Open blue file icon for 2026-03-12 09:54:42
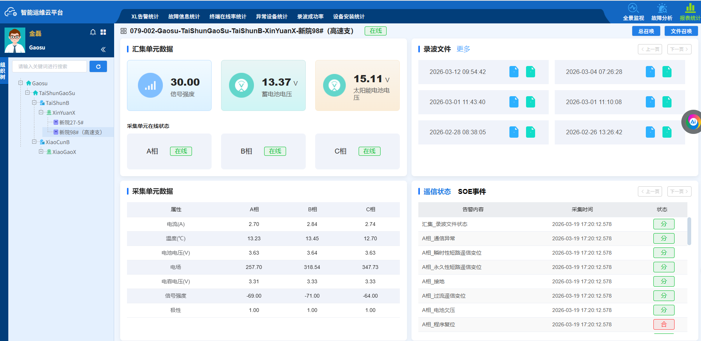 pos(514,72)
